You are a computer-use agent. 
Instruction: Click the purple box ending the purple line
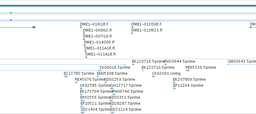[x=34, y=27]
